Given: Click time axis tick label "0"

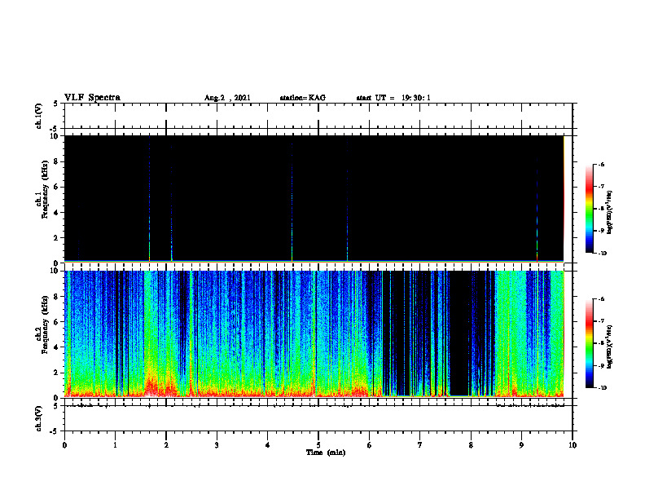Looking at the screenshot, I should coord(64,445).
